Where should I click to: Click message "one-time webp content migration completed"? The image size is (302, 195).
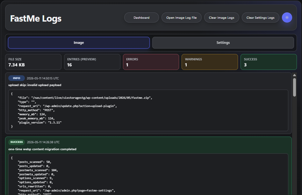click(42, 149)
